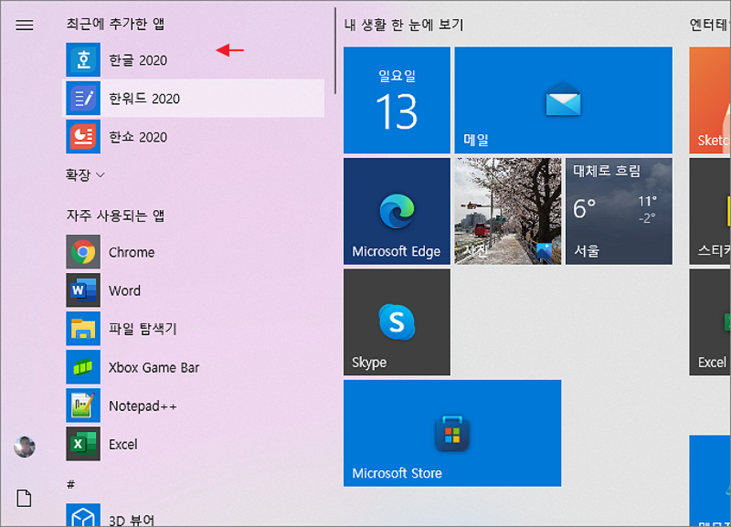Click the 최근에 추가한 앱 header
Screen dimensions: 731x527
(x=116, y=24)
